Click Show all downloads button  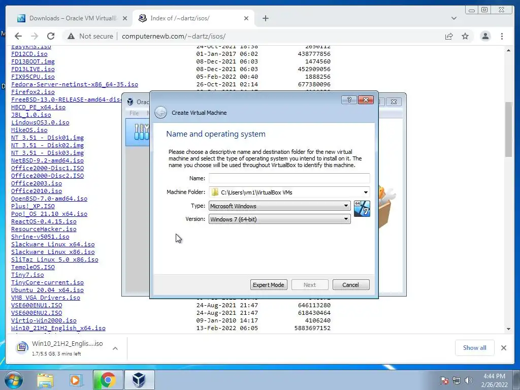point(475,348)
